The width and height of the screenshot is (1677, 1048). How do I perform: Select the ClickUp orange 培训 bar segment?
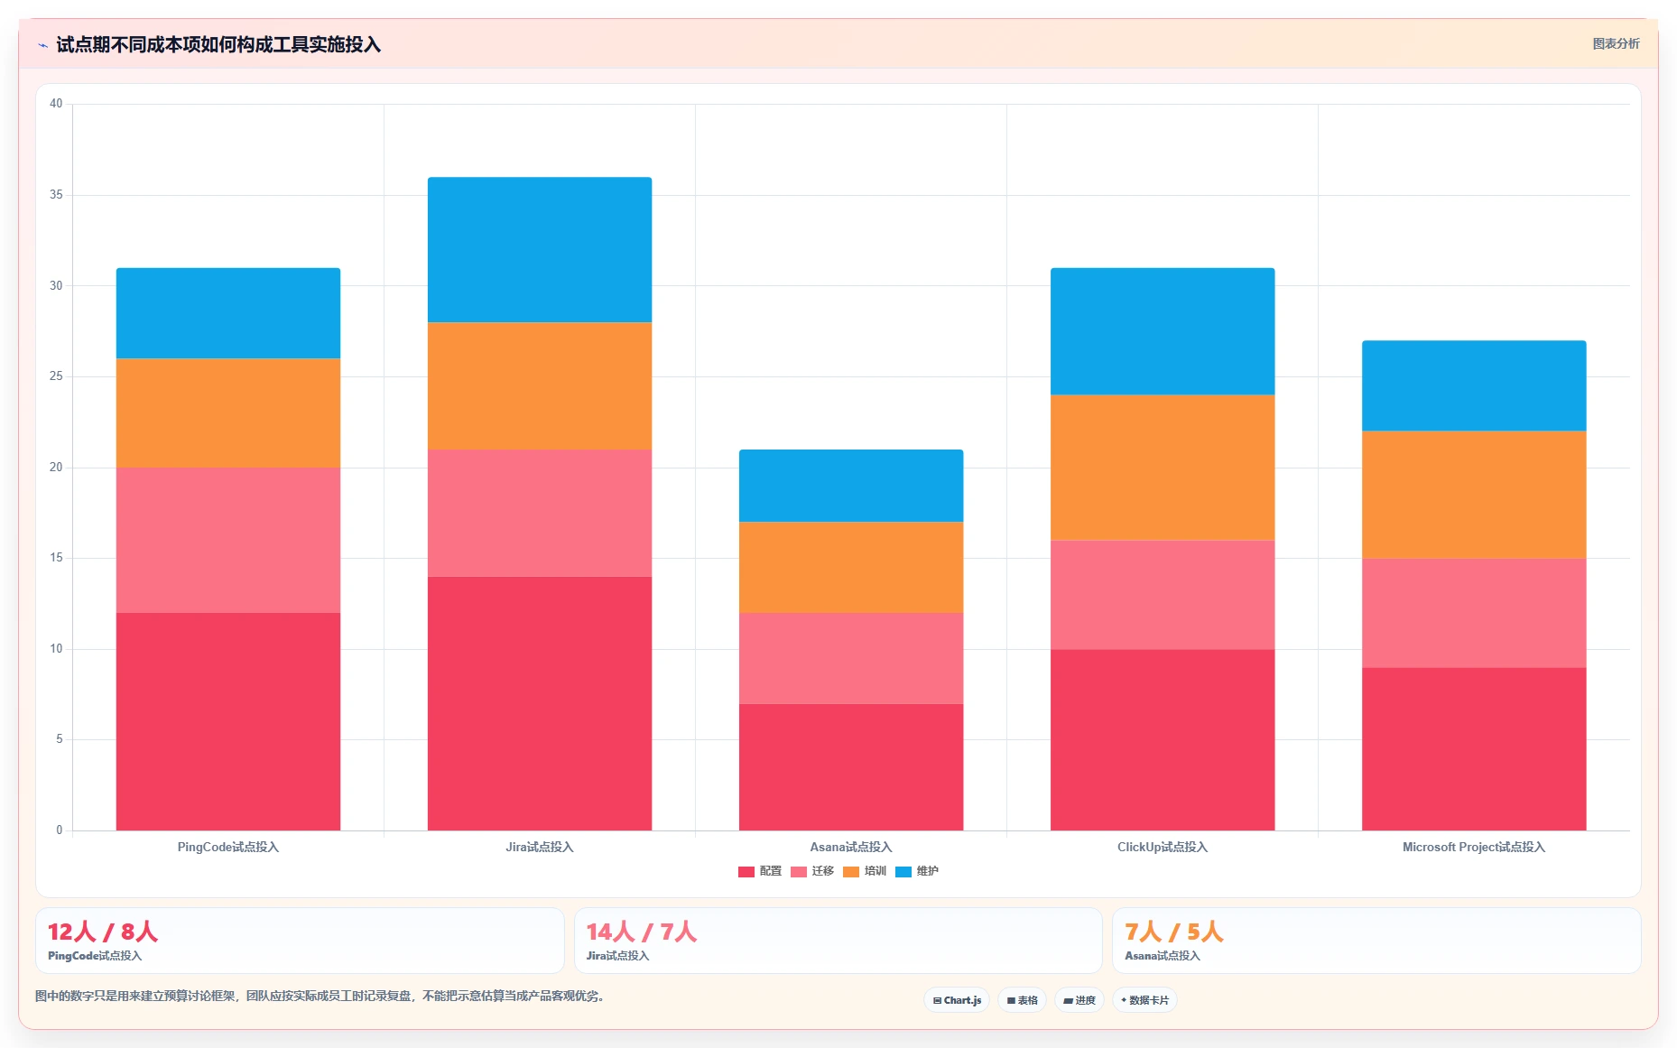[1163, 468]
